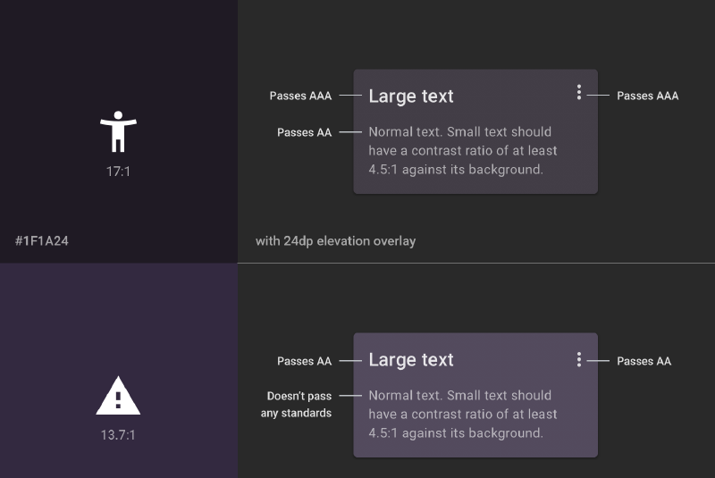Open the top card's three-dot menu
Viewport: 715px width, 478px height.
(x=578, y=93)
